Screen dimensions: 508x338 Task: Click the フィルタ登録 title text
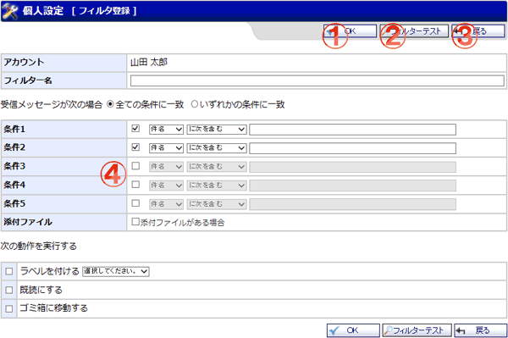point(104,11)
